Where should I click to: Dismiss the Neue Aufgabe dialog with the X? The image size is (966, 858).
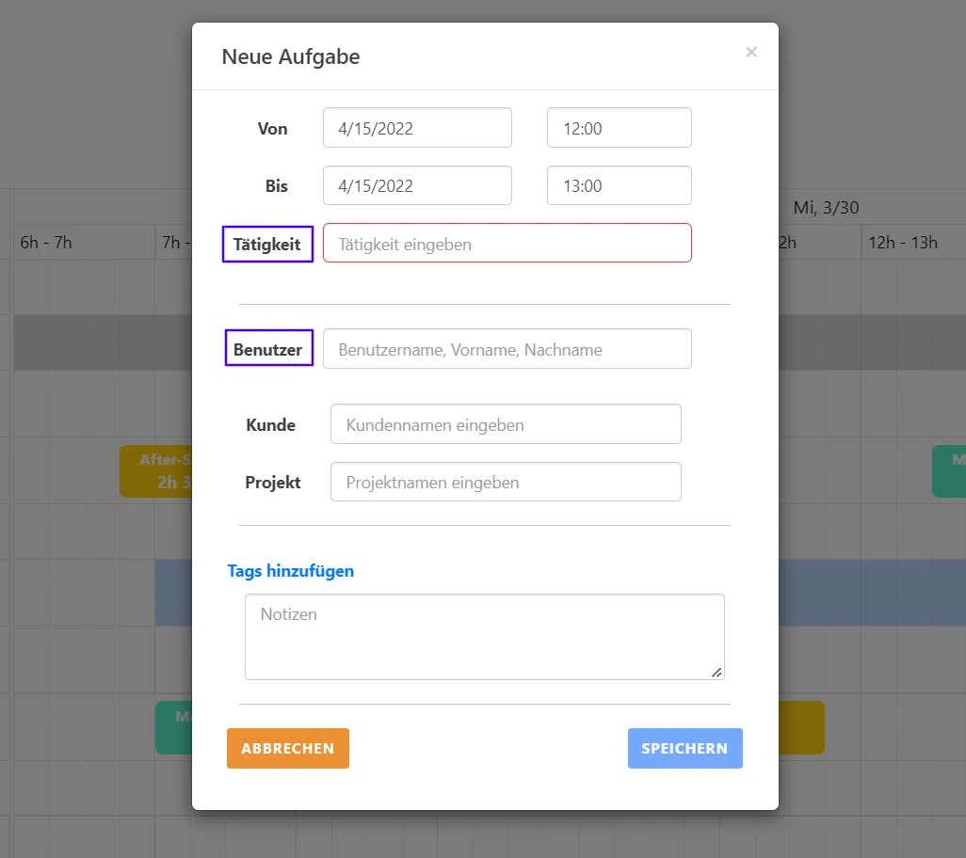pyautogui.click(x=751, y=52)
